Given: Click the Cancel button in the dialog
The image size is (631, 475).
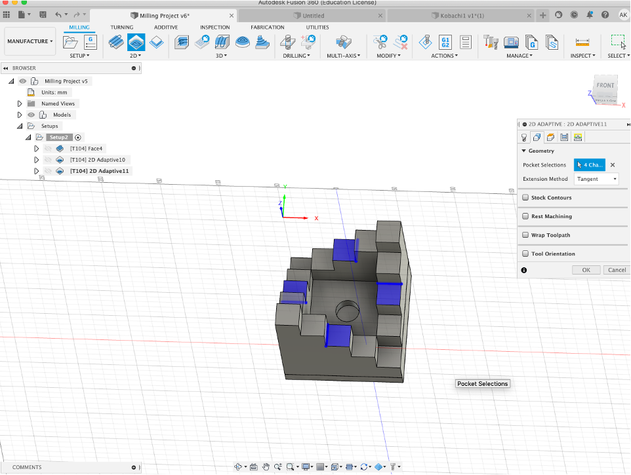Looking at the screenshot, I should click(x=617, y=270).
